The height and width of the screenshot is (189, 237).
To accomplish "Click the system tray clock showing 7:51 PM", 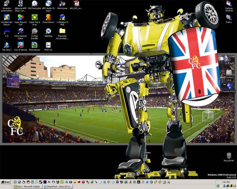I will [x=226, y=182].
